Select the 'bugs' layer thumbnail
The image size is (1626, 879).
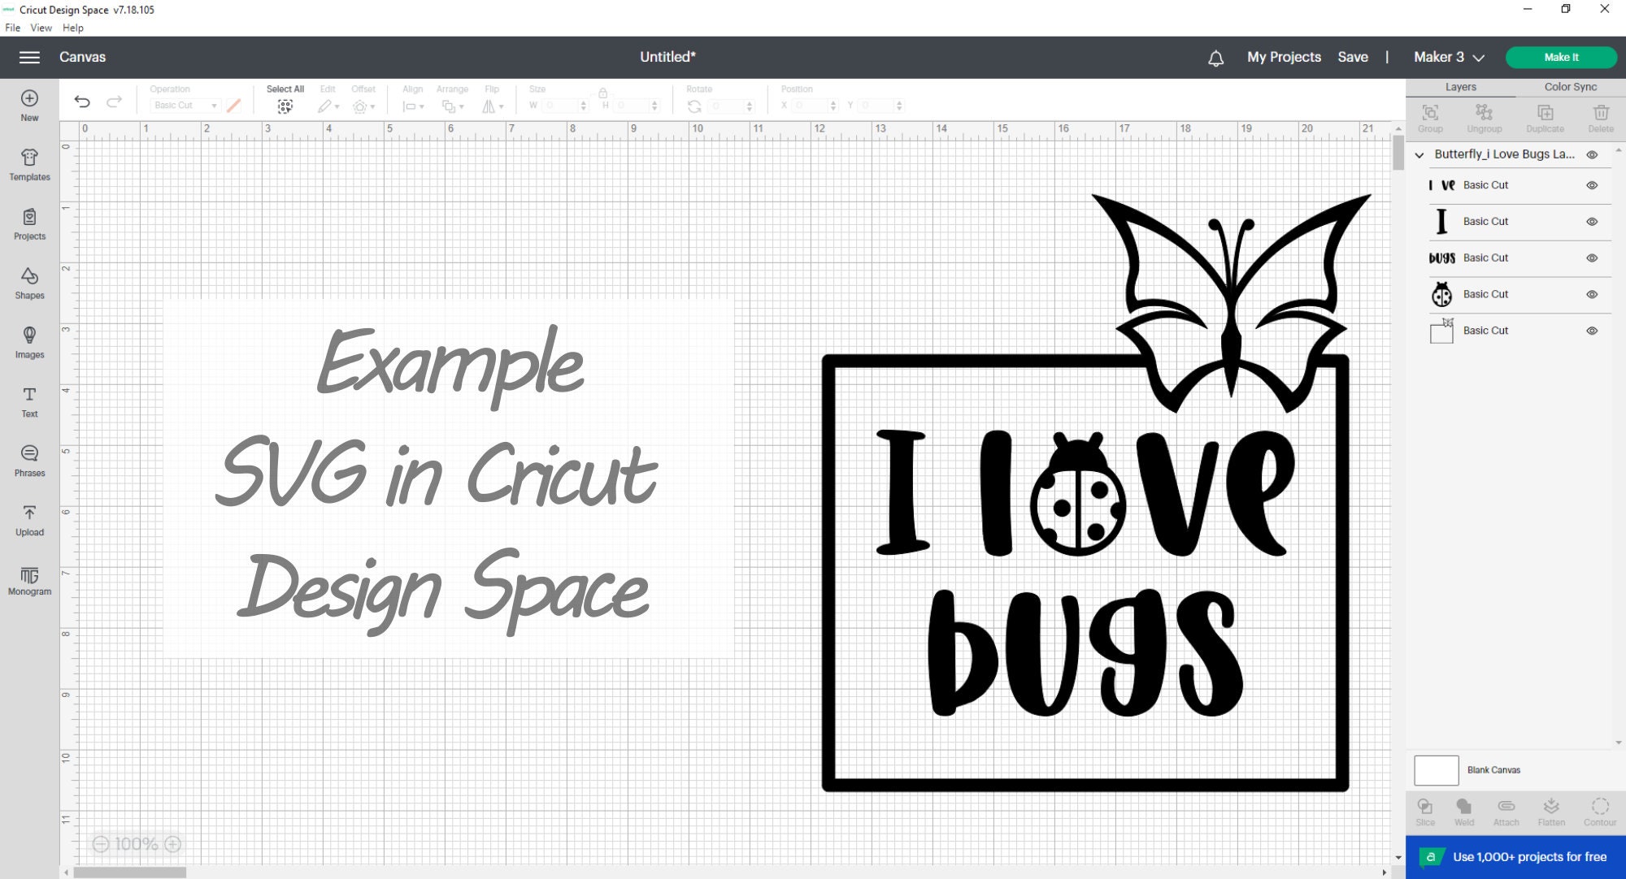pos(1441,258)
